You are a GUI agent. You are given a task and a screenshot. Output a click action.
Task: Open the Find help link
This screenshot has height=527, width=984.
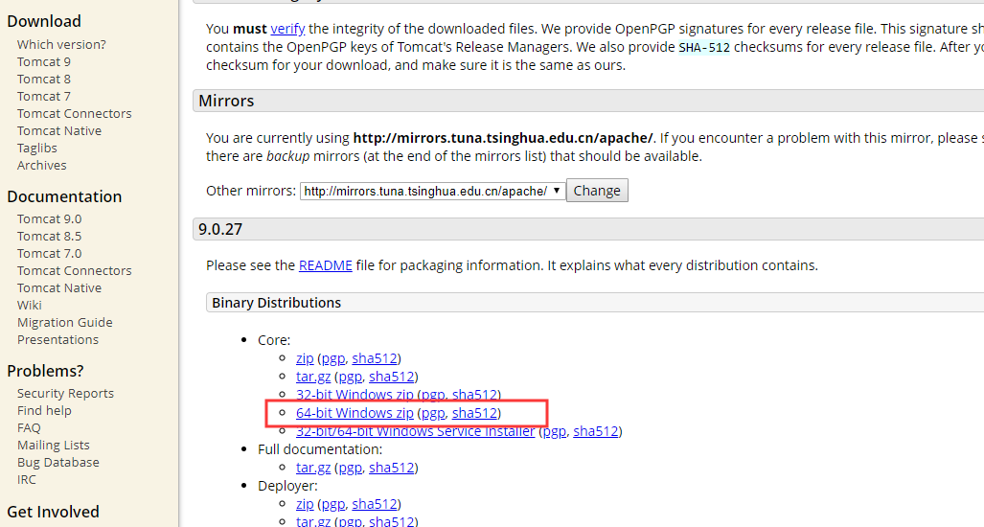(x=44, y=410)
